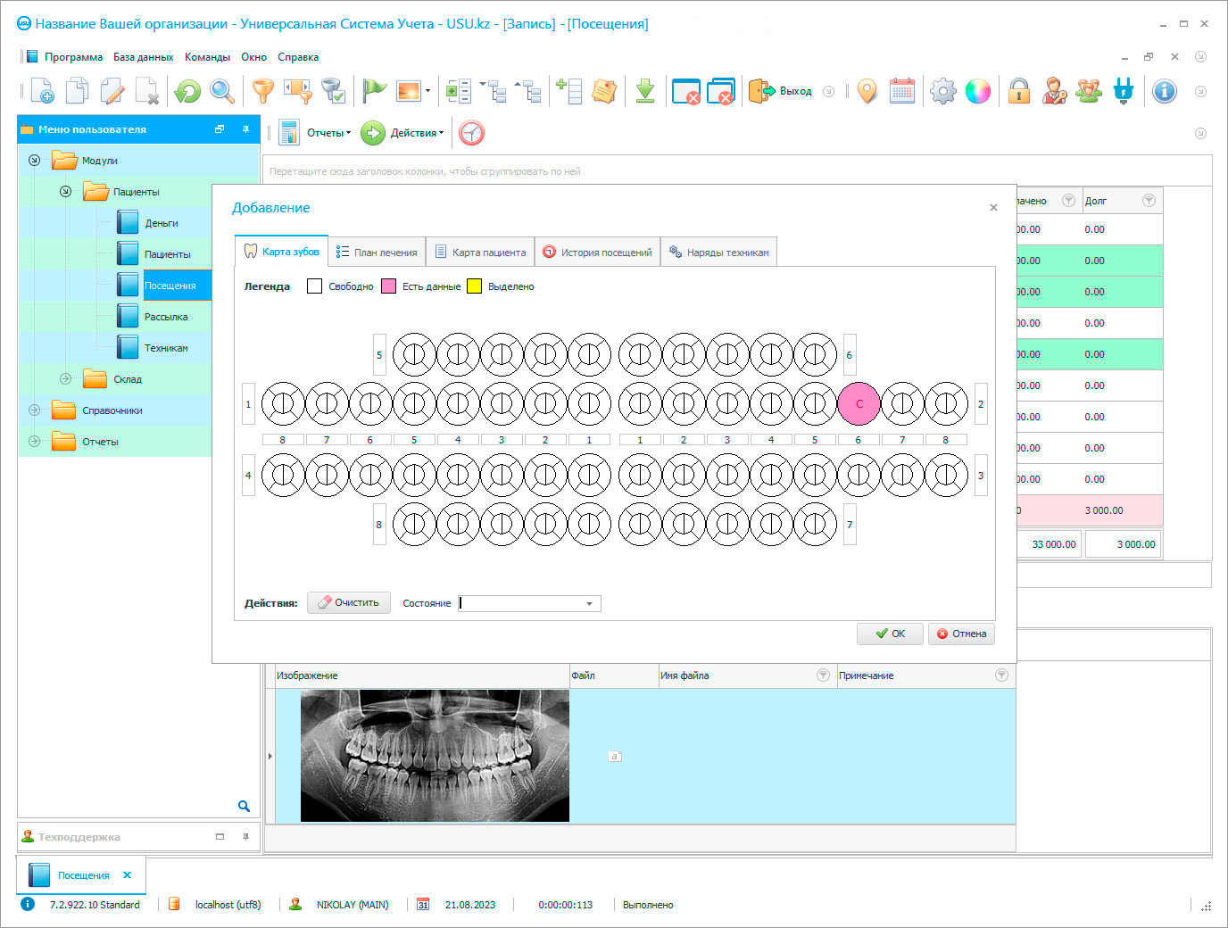This screenshot has width=1228, height=928.
Task: Click the search icon in user menu panel
Action: pos(244,806)
